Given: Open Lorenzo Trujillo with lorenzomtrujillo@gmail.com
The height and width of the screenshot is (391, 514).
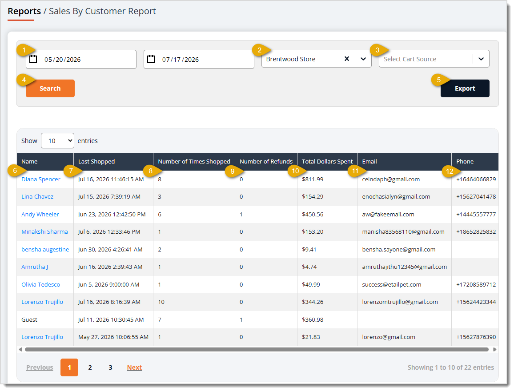Looking at the screenshot, I should coord(42,302).
